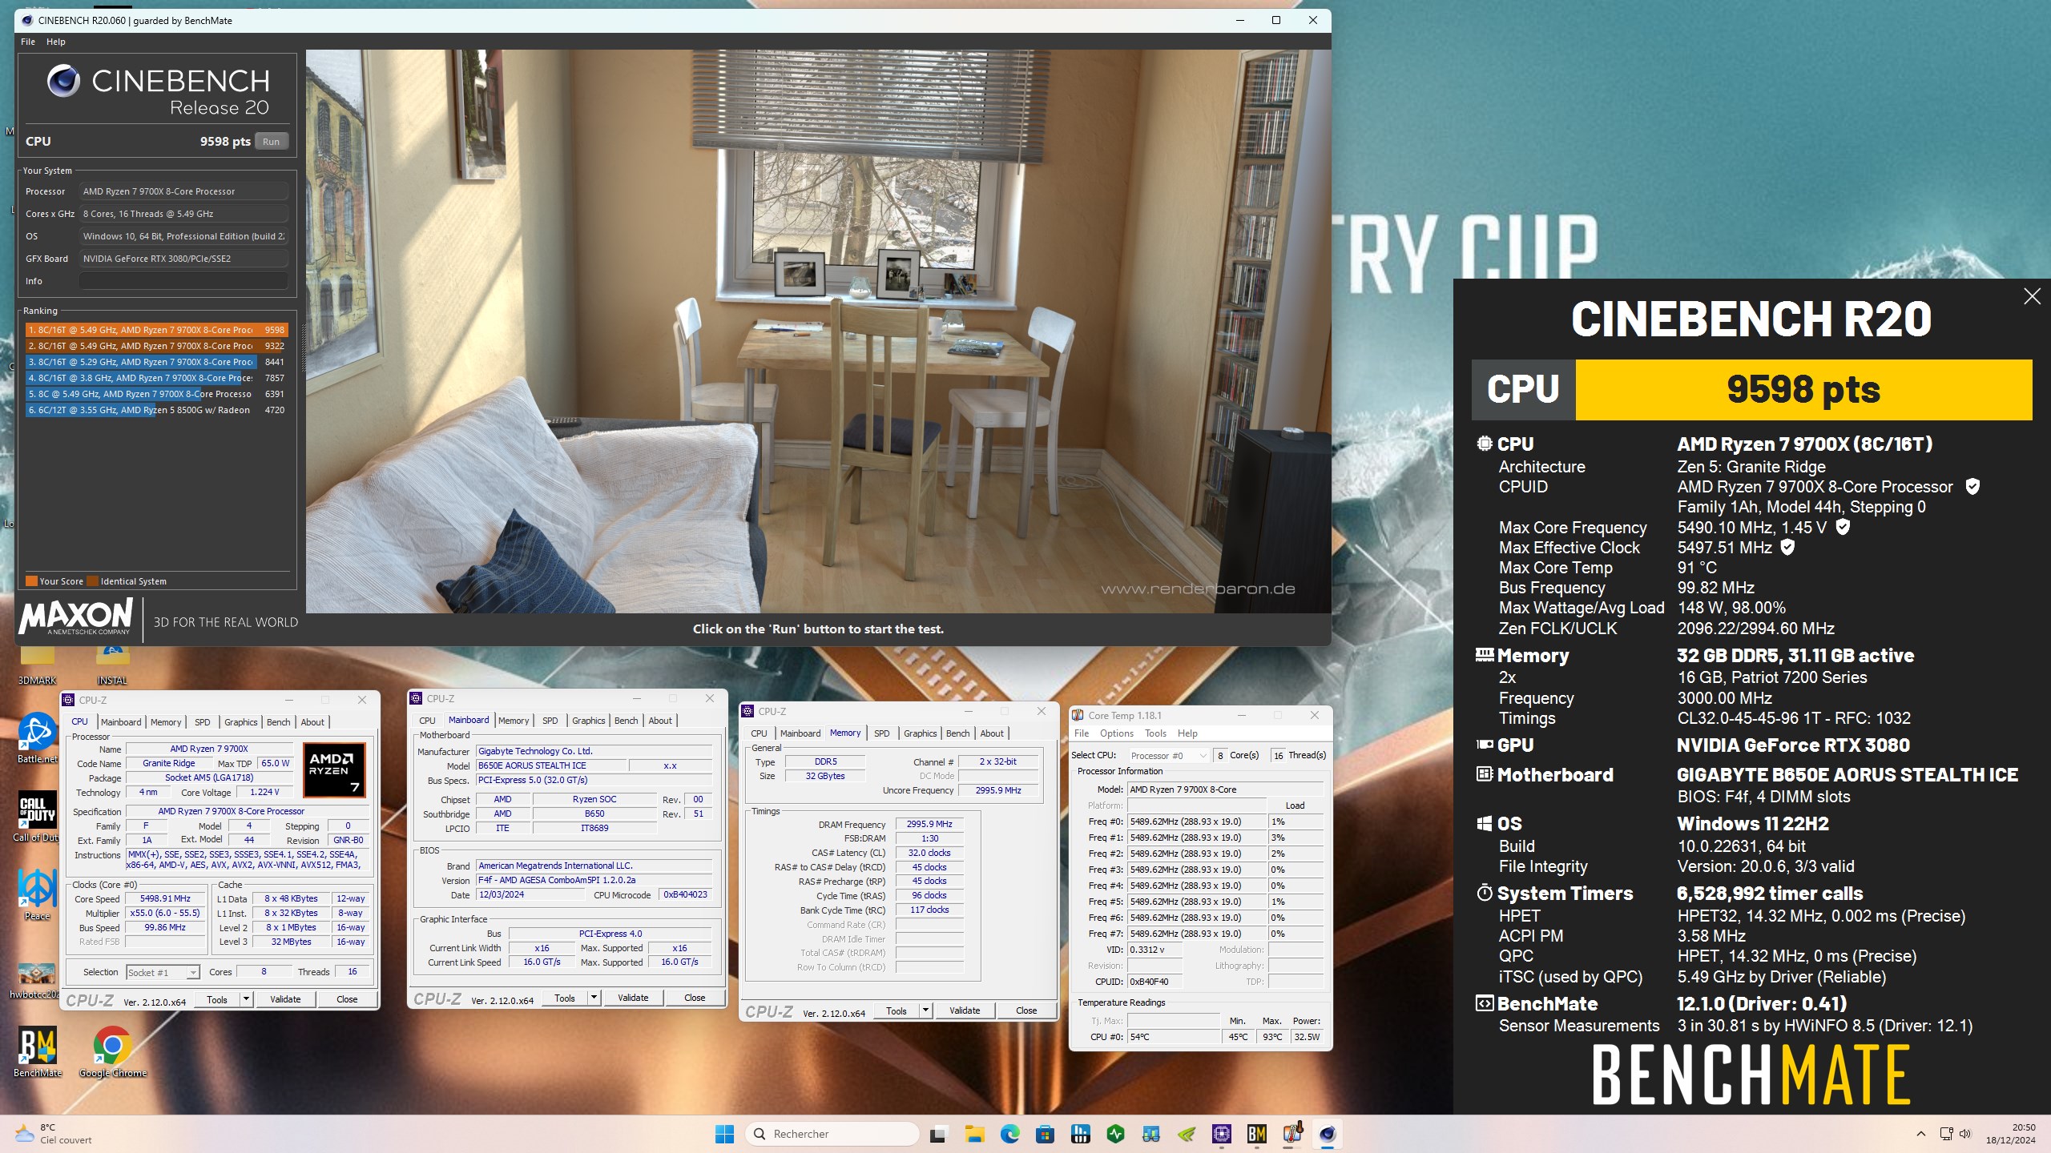Click the orange Your Score legend swatch
2051x1153 pixels.
point(31,581)
